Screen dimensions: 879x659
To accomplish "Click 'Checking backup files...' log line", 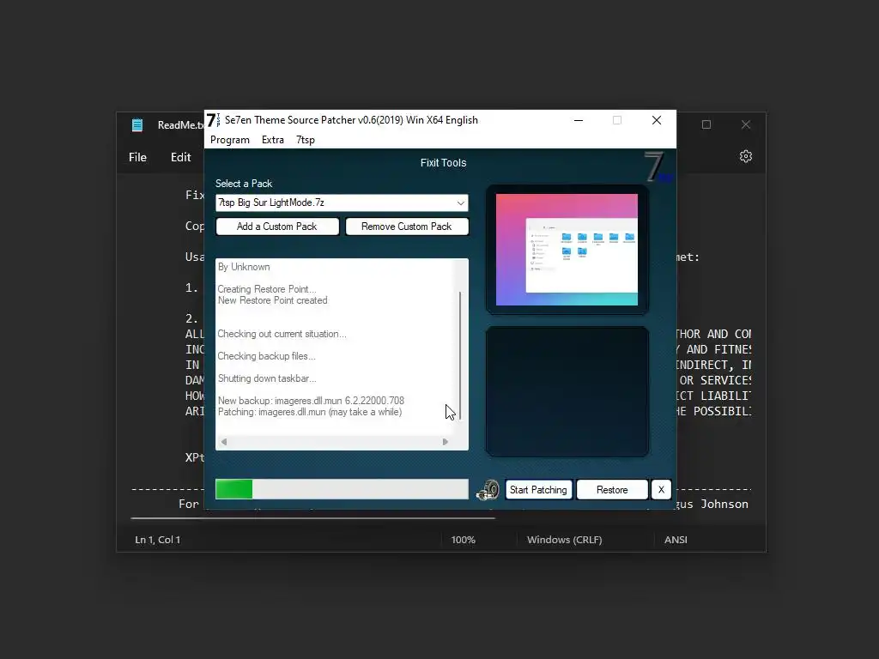I will [x=266, y=356].
